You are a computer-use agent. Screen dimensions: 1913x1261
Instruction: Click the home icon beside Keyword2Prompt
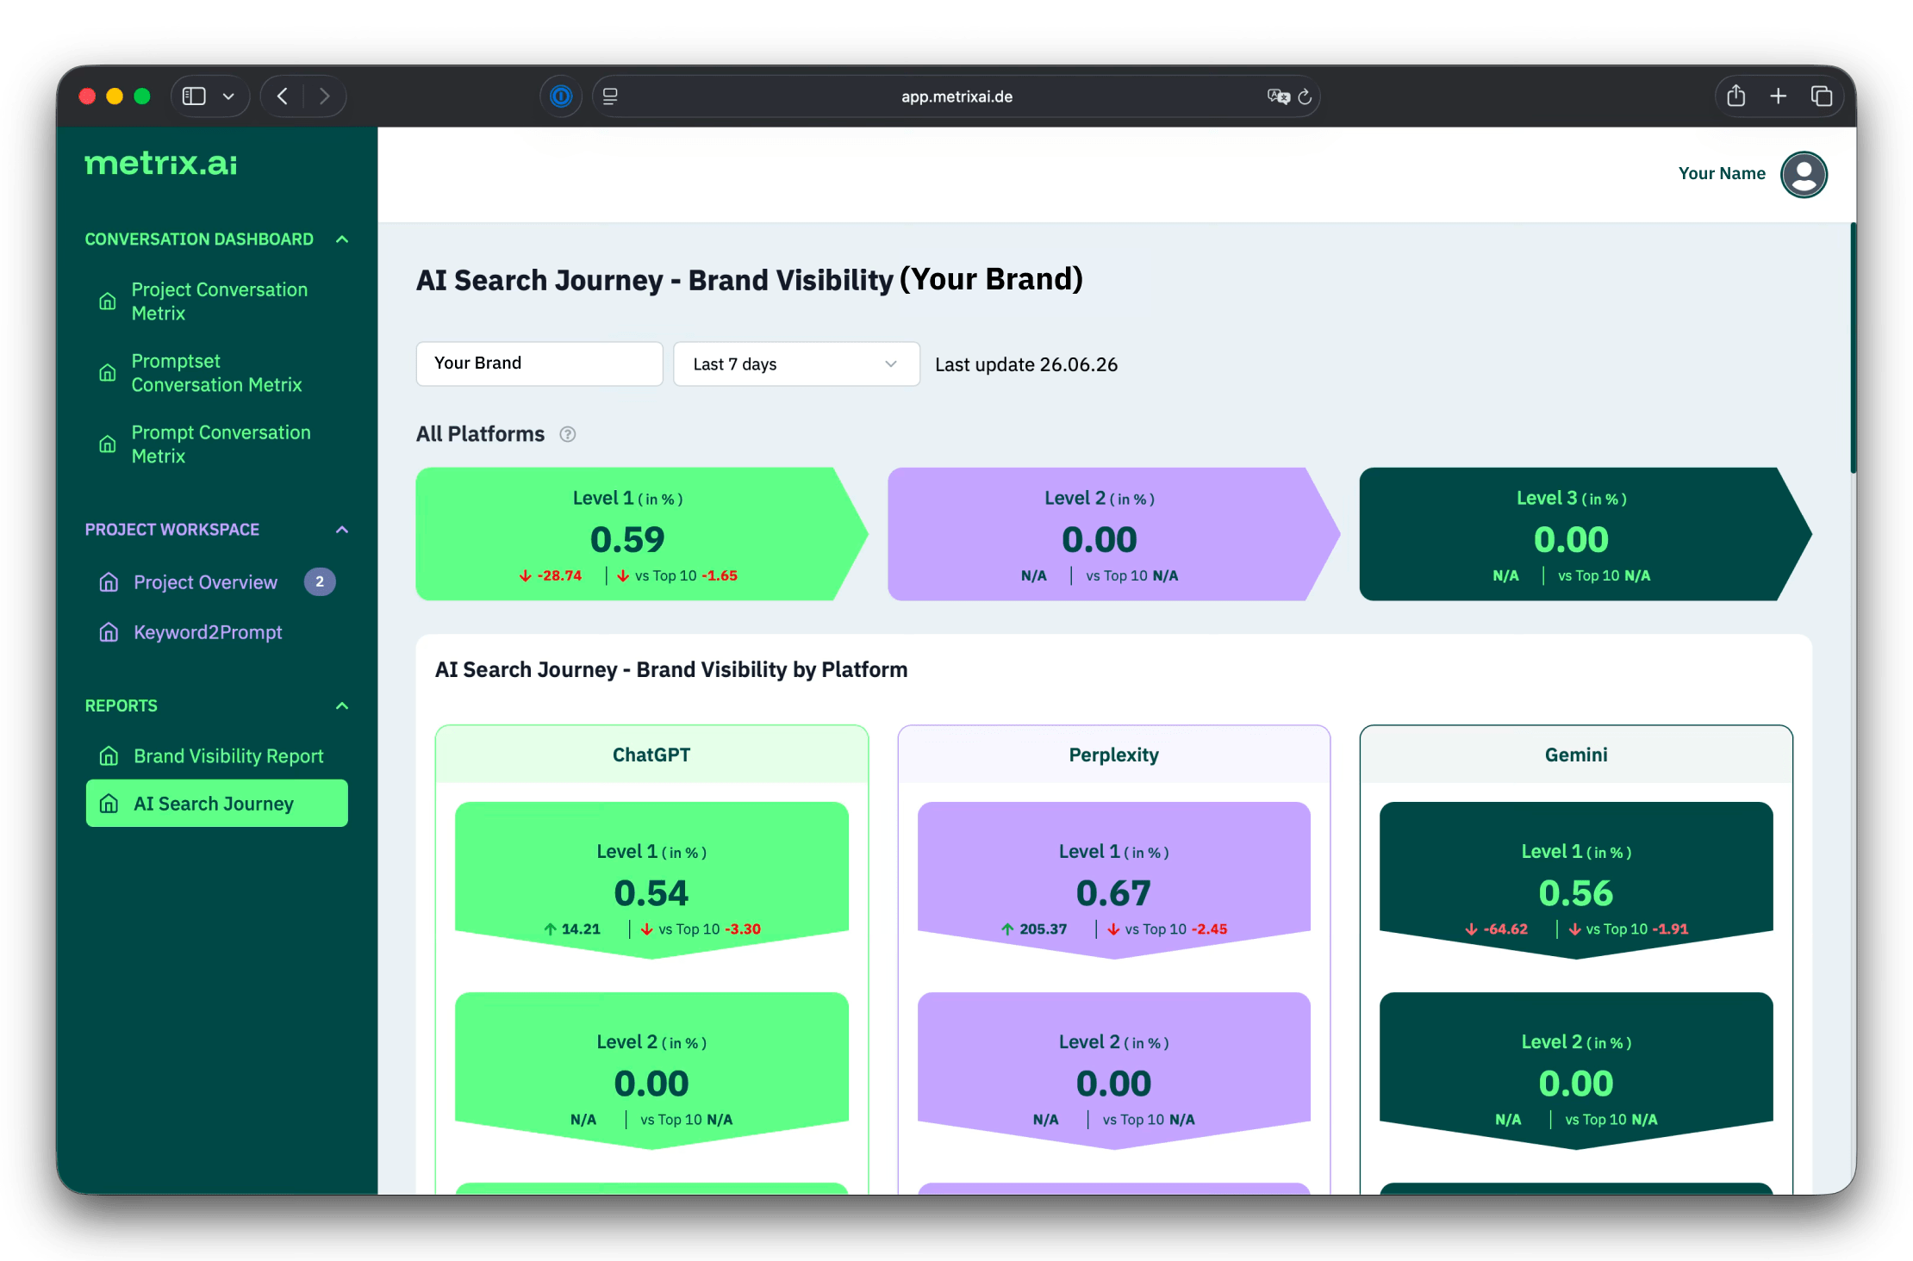click(109, 632)
